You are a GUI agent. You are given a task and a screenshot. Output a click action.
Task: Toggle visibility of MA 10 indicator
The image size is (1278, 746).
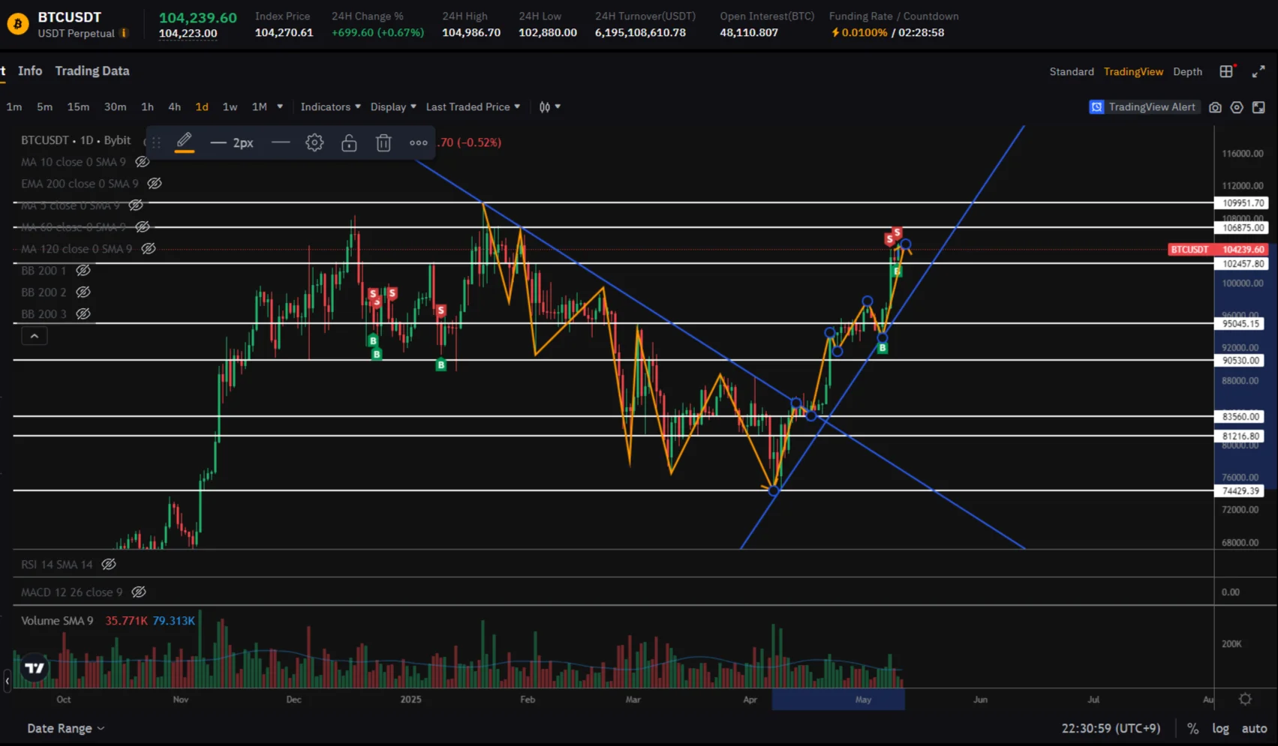pyautogui.click(x=142, y=162)
